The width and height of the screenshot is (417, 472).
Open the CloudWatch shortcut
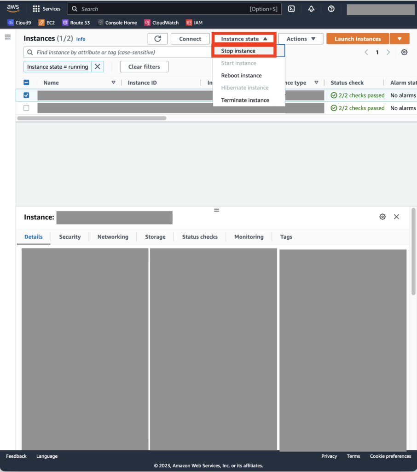[x=162, y=23]
